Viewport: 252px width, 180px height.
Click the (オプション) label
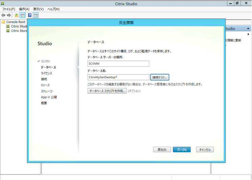[134, 91]
